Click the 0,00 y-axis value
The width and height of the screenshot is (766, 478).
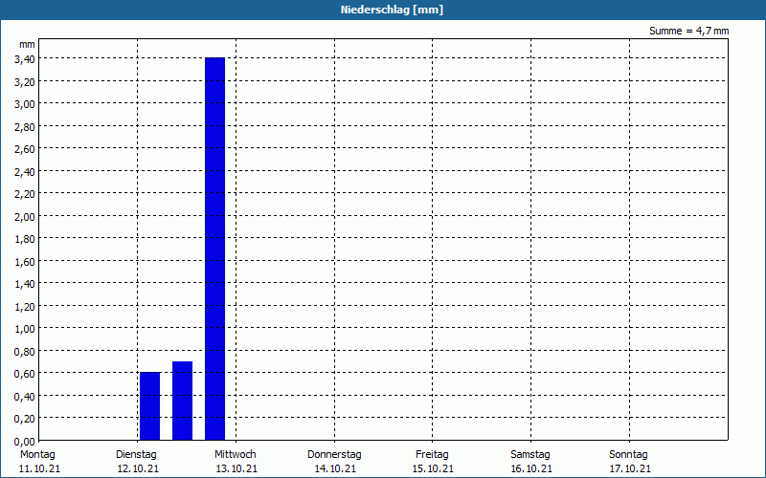tap(25, 442)
